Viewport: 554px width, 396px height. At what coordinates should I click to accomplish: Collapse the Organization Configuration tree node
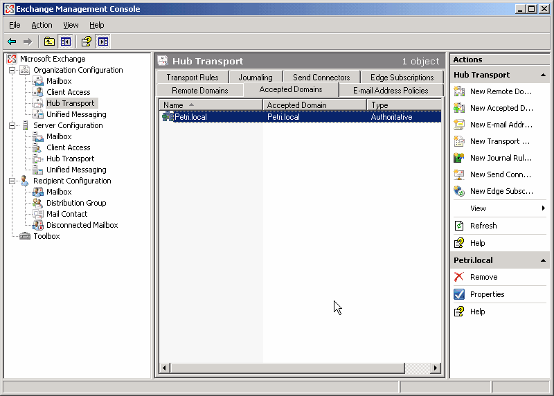point(12,70)
